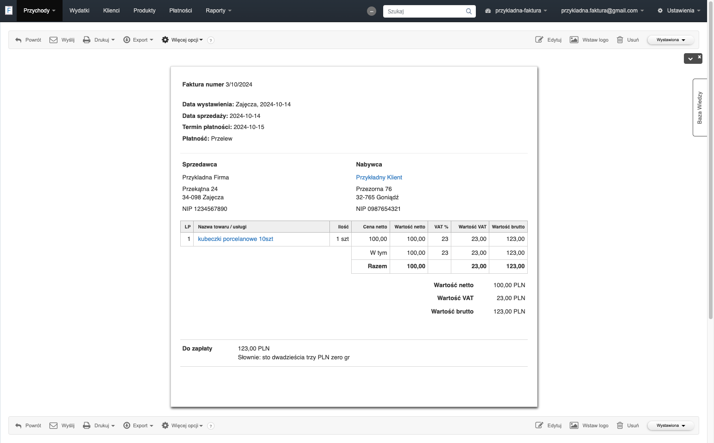The width and height of the screenshot is (714, 443).
Task: Click the Usuń trash icon in top toolbar
Action: pyautogui.click(x=620, y=40)
